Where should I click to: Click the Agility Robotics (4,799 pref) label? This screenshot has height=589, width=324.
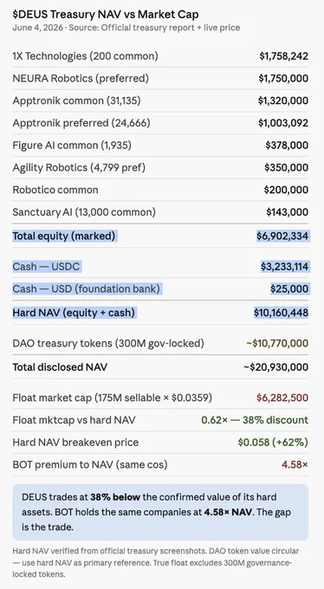[79, 167]
